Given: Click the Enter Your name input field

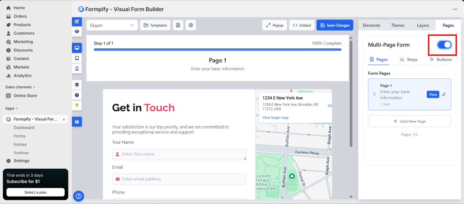Looking at the screenshot, I should coord(179,154).
